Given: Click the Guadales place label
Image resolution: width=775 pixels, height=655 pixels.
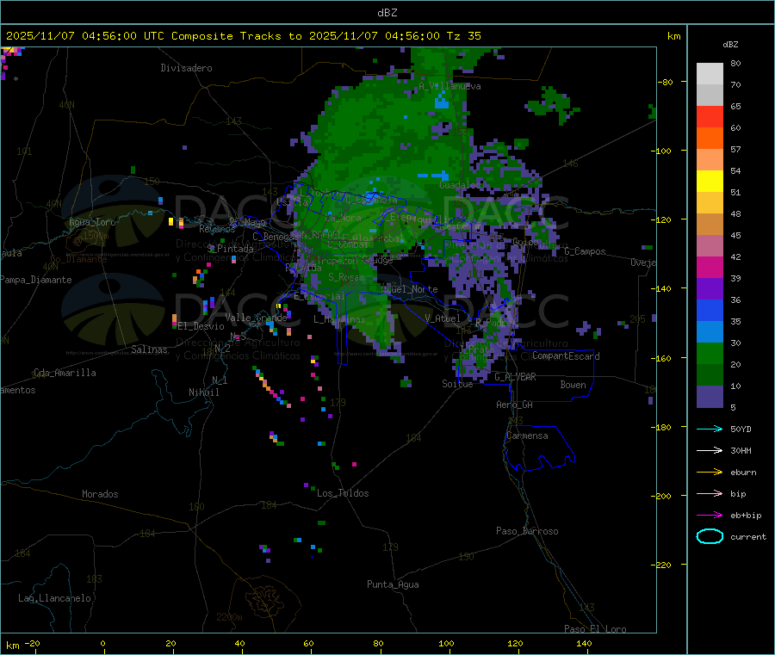Looking at the screenshot, I should (x=459, y=185).
